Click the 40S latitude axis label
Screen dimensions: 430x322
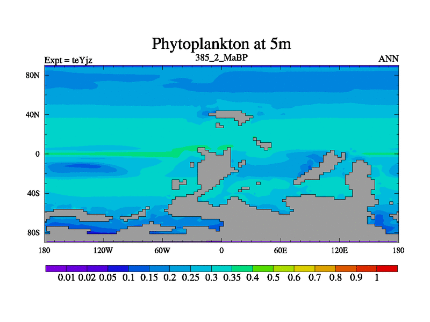click(33, 193)
